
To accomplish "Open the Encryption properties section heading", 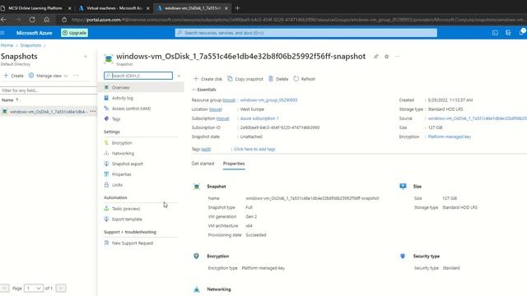I will 217,256.
